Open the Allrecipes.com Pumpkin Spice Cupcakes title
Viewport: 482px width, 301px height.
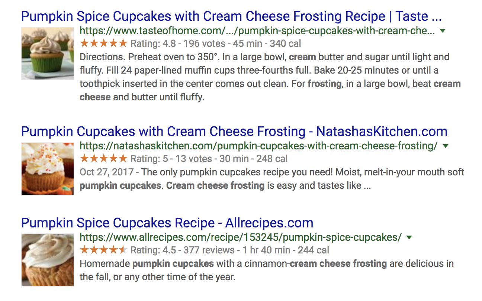point(167,223)
